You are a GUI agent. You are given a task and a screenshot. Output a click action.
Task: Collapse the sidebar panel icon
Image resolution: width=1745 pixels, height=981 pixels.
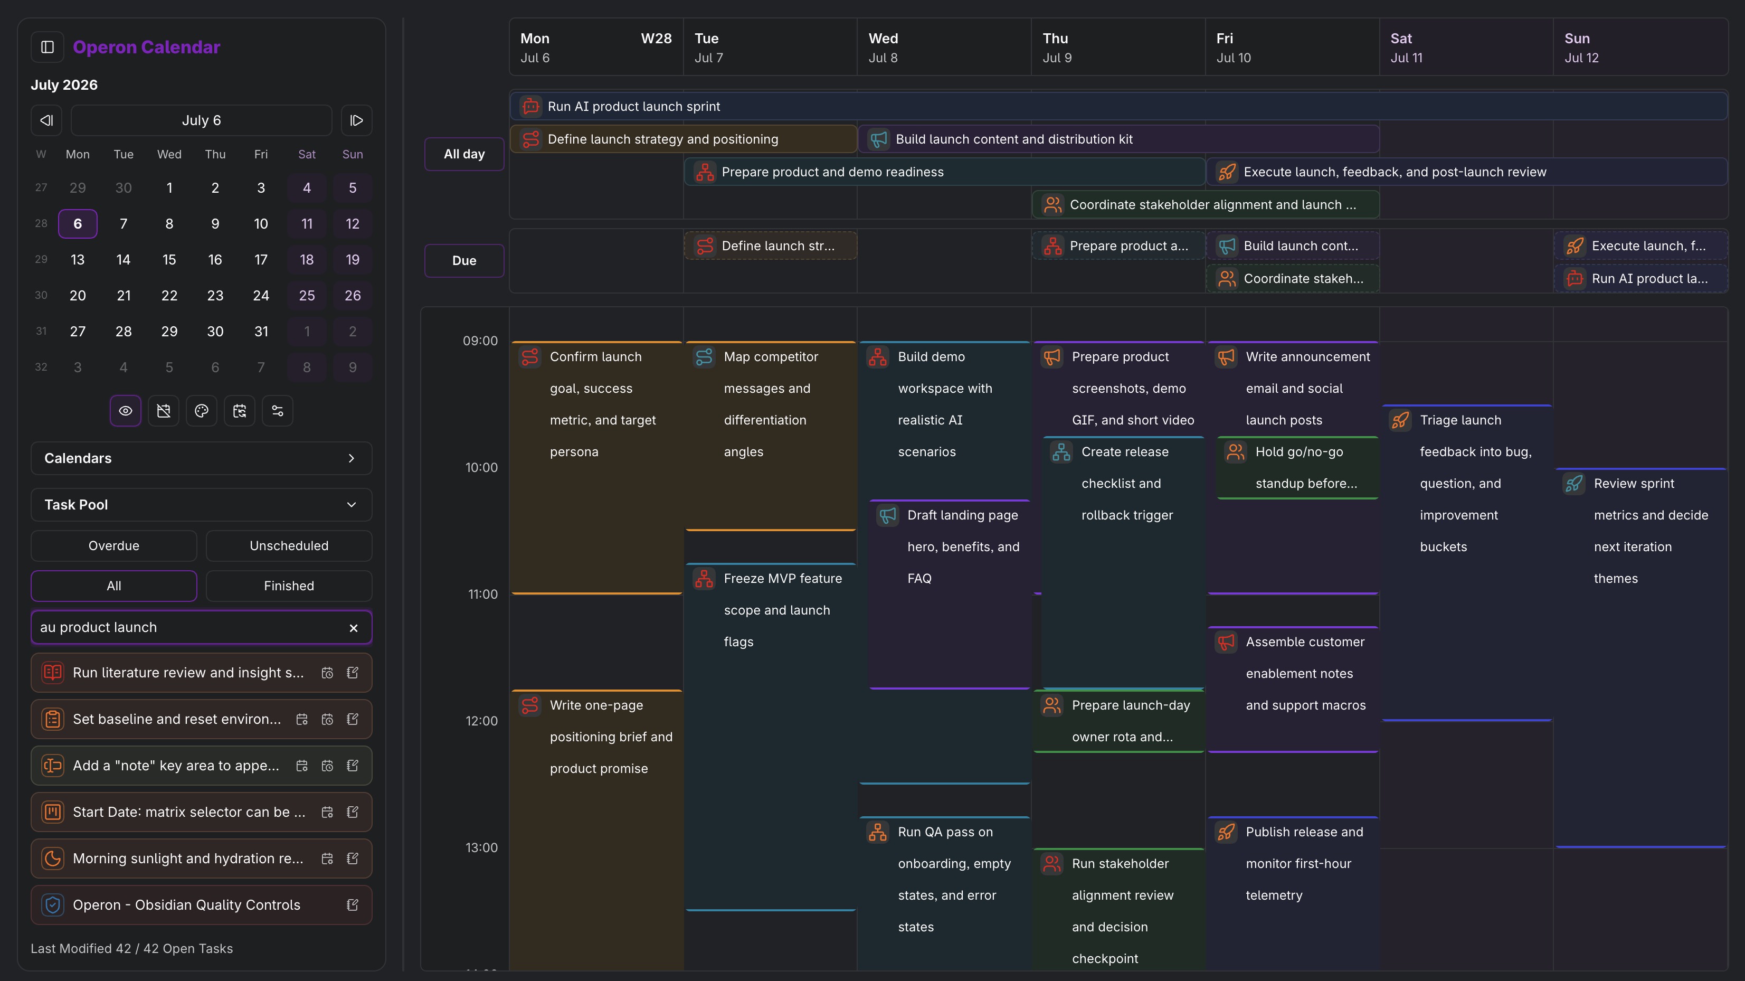48,47
